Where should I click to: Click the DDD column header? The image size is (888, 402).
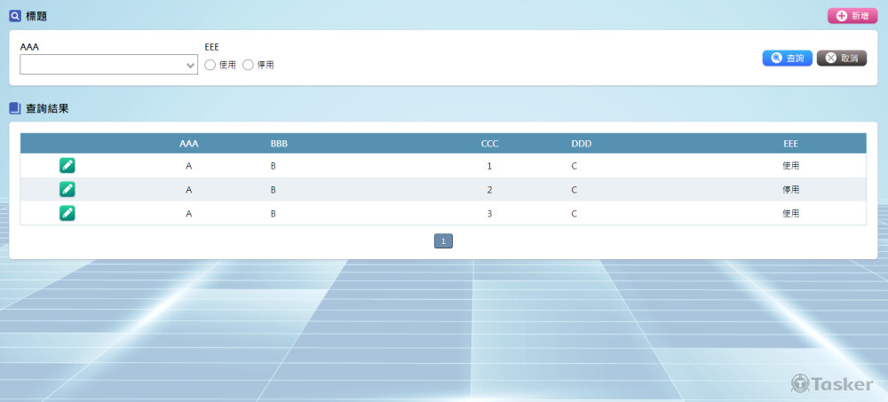(581, 143)
